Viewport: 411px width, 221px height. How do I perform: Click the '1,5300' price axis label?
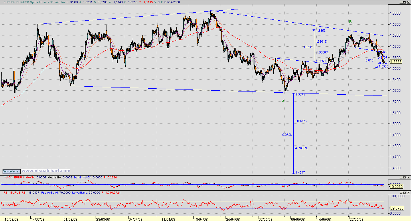point(395,91)
